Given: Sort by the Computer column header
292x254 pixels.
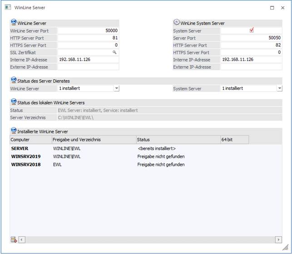Looking at the screenshot, I should pos(30,139).
